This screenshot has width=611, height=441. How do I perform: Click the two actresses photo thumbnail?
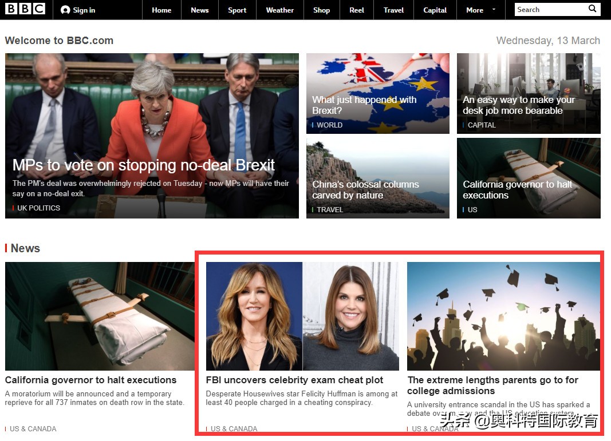[302, 316]
